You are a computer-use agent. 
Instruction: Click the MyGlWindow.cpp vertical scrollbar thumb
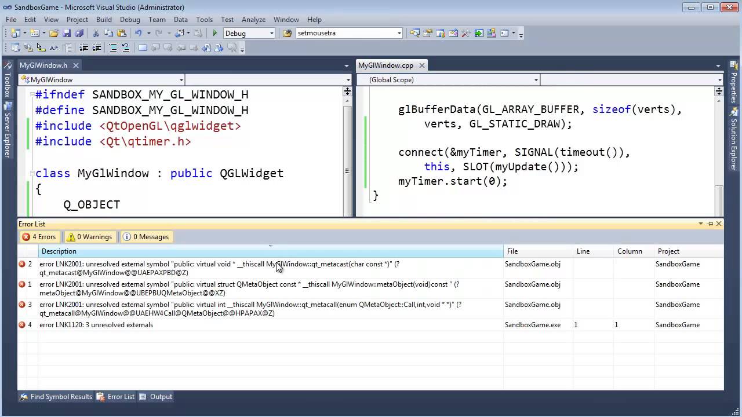point(719,201)
